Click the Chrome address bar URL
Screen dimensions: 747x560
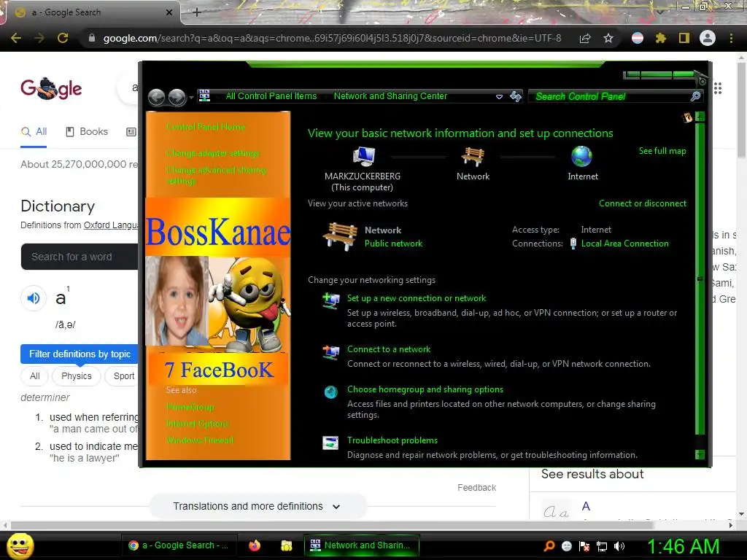(x=332, y=38)
